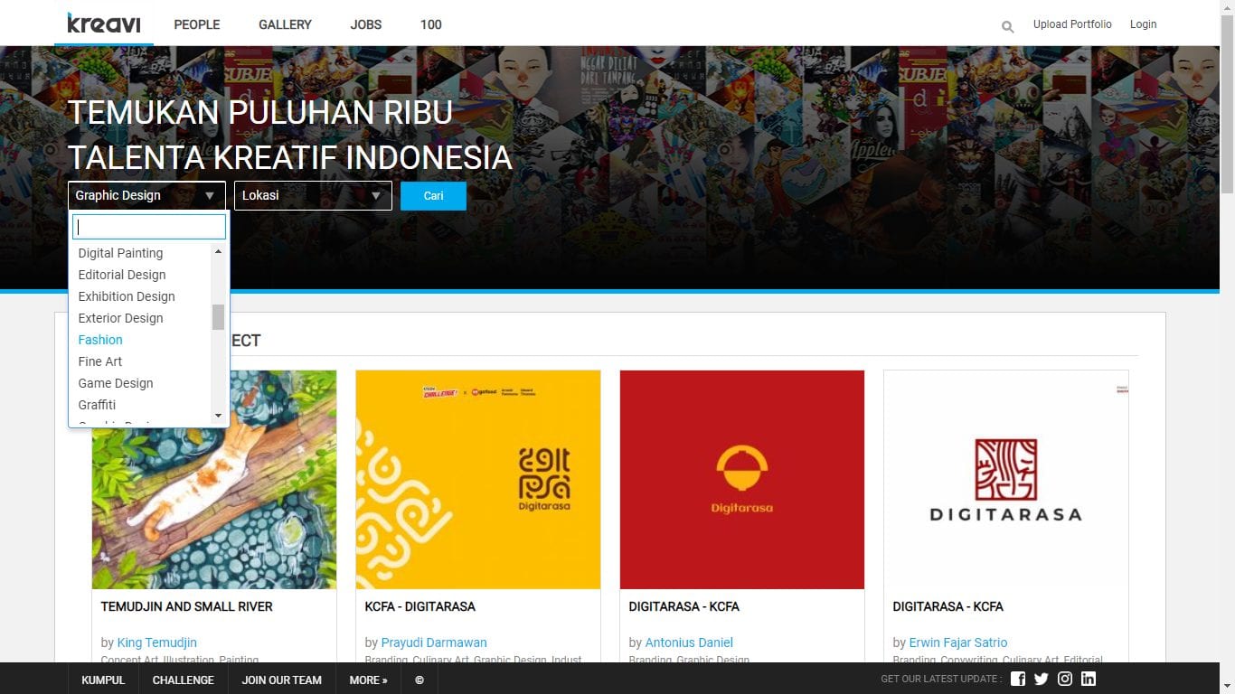Collapse the Graphic Design category dropdown
This screenshot has width=1235, height=694.
146,195
